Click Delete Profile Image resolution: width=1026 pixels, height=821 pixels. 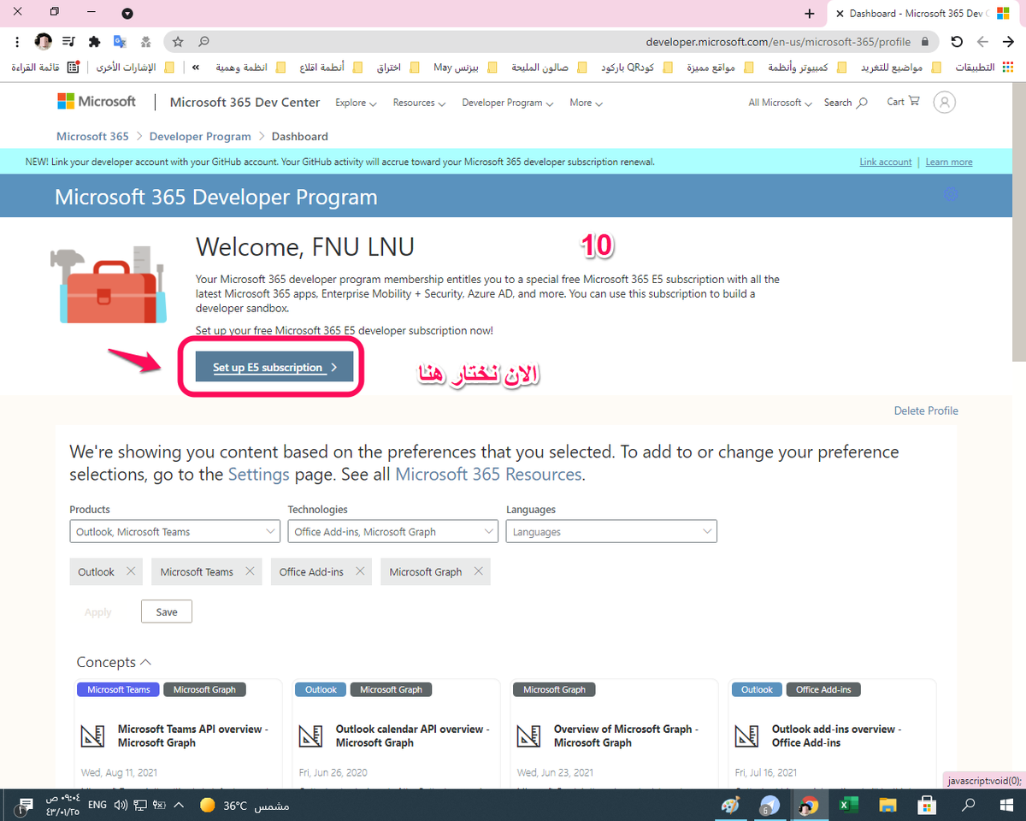pos(926,410)
